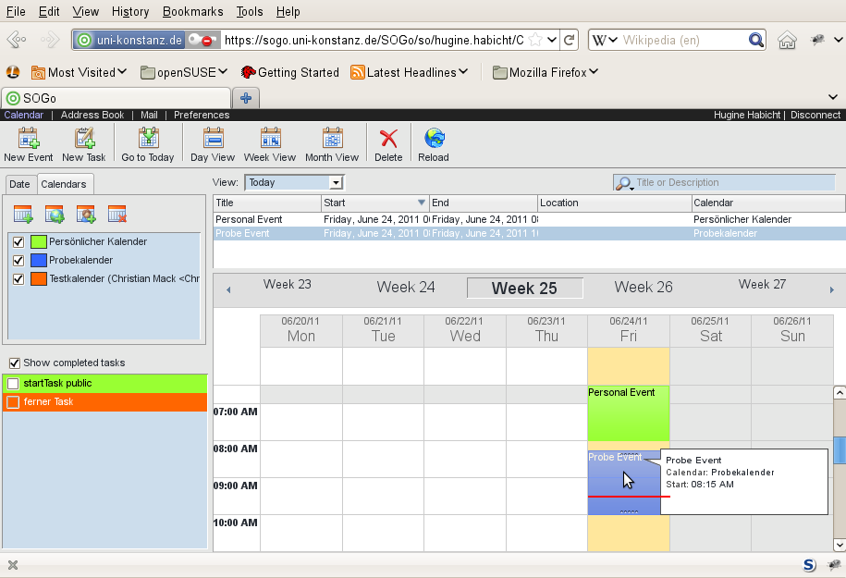846x578 pixels.
Task: Check off the startTask public task
Action: pyautogui.click(x=13, y=384)
